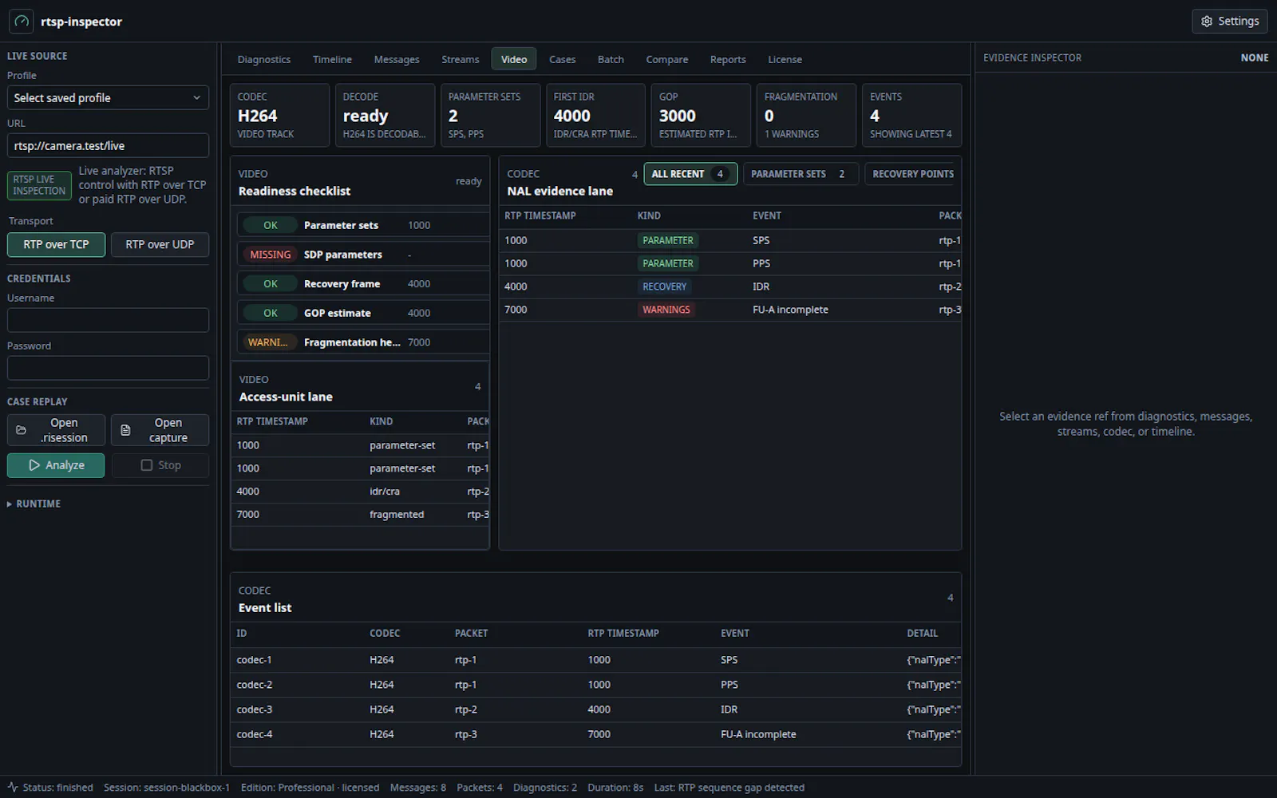Open Settings via the gear button
Viewport: 1277px width, 798px height.
1229,22
